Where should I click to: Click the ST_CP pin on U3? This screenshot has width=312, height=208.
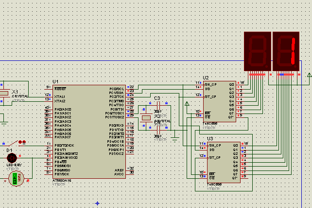[214, 158]
